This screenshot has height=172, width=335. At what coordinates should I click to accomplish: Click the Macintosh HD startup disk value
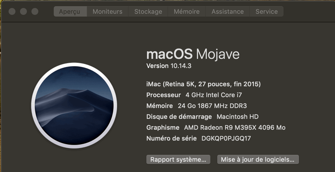(238, 117)
